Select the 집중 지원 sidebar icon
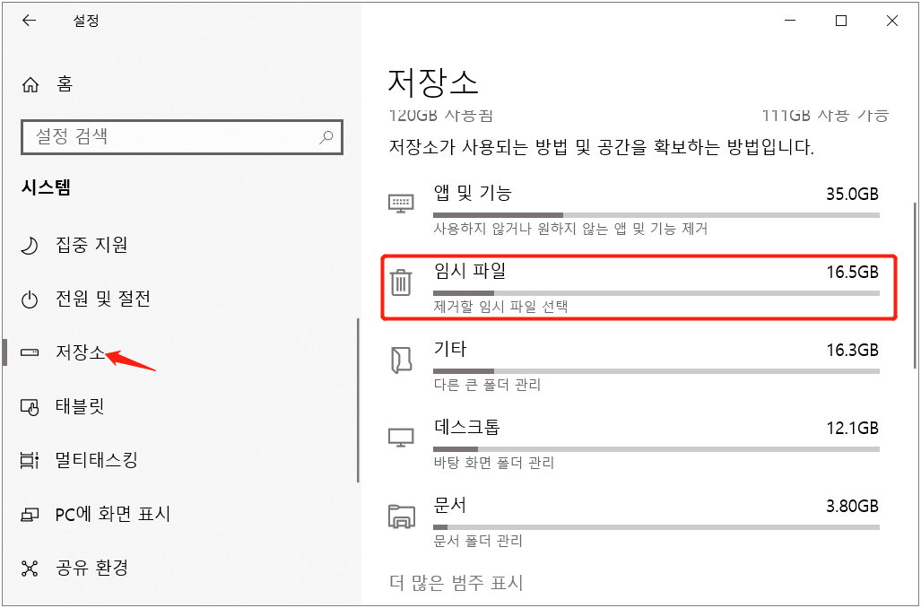The height and width of the screenshot is (608, 921). tap(27, 245)
